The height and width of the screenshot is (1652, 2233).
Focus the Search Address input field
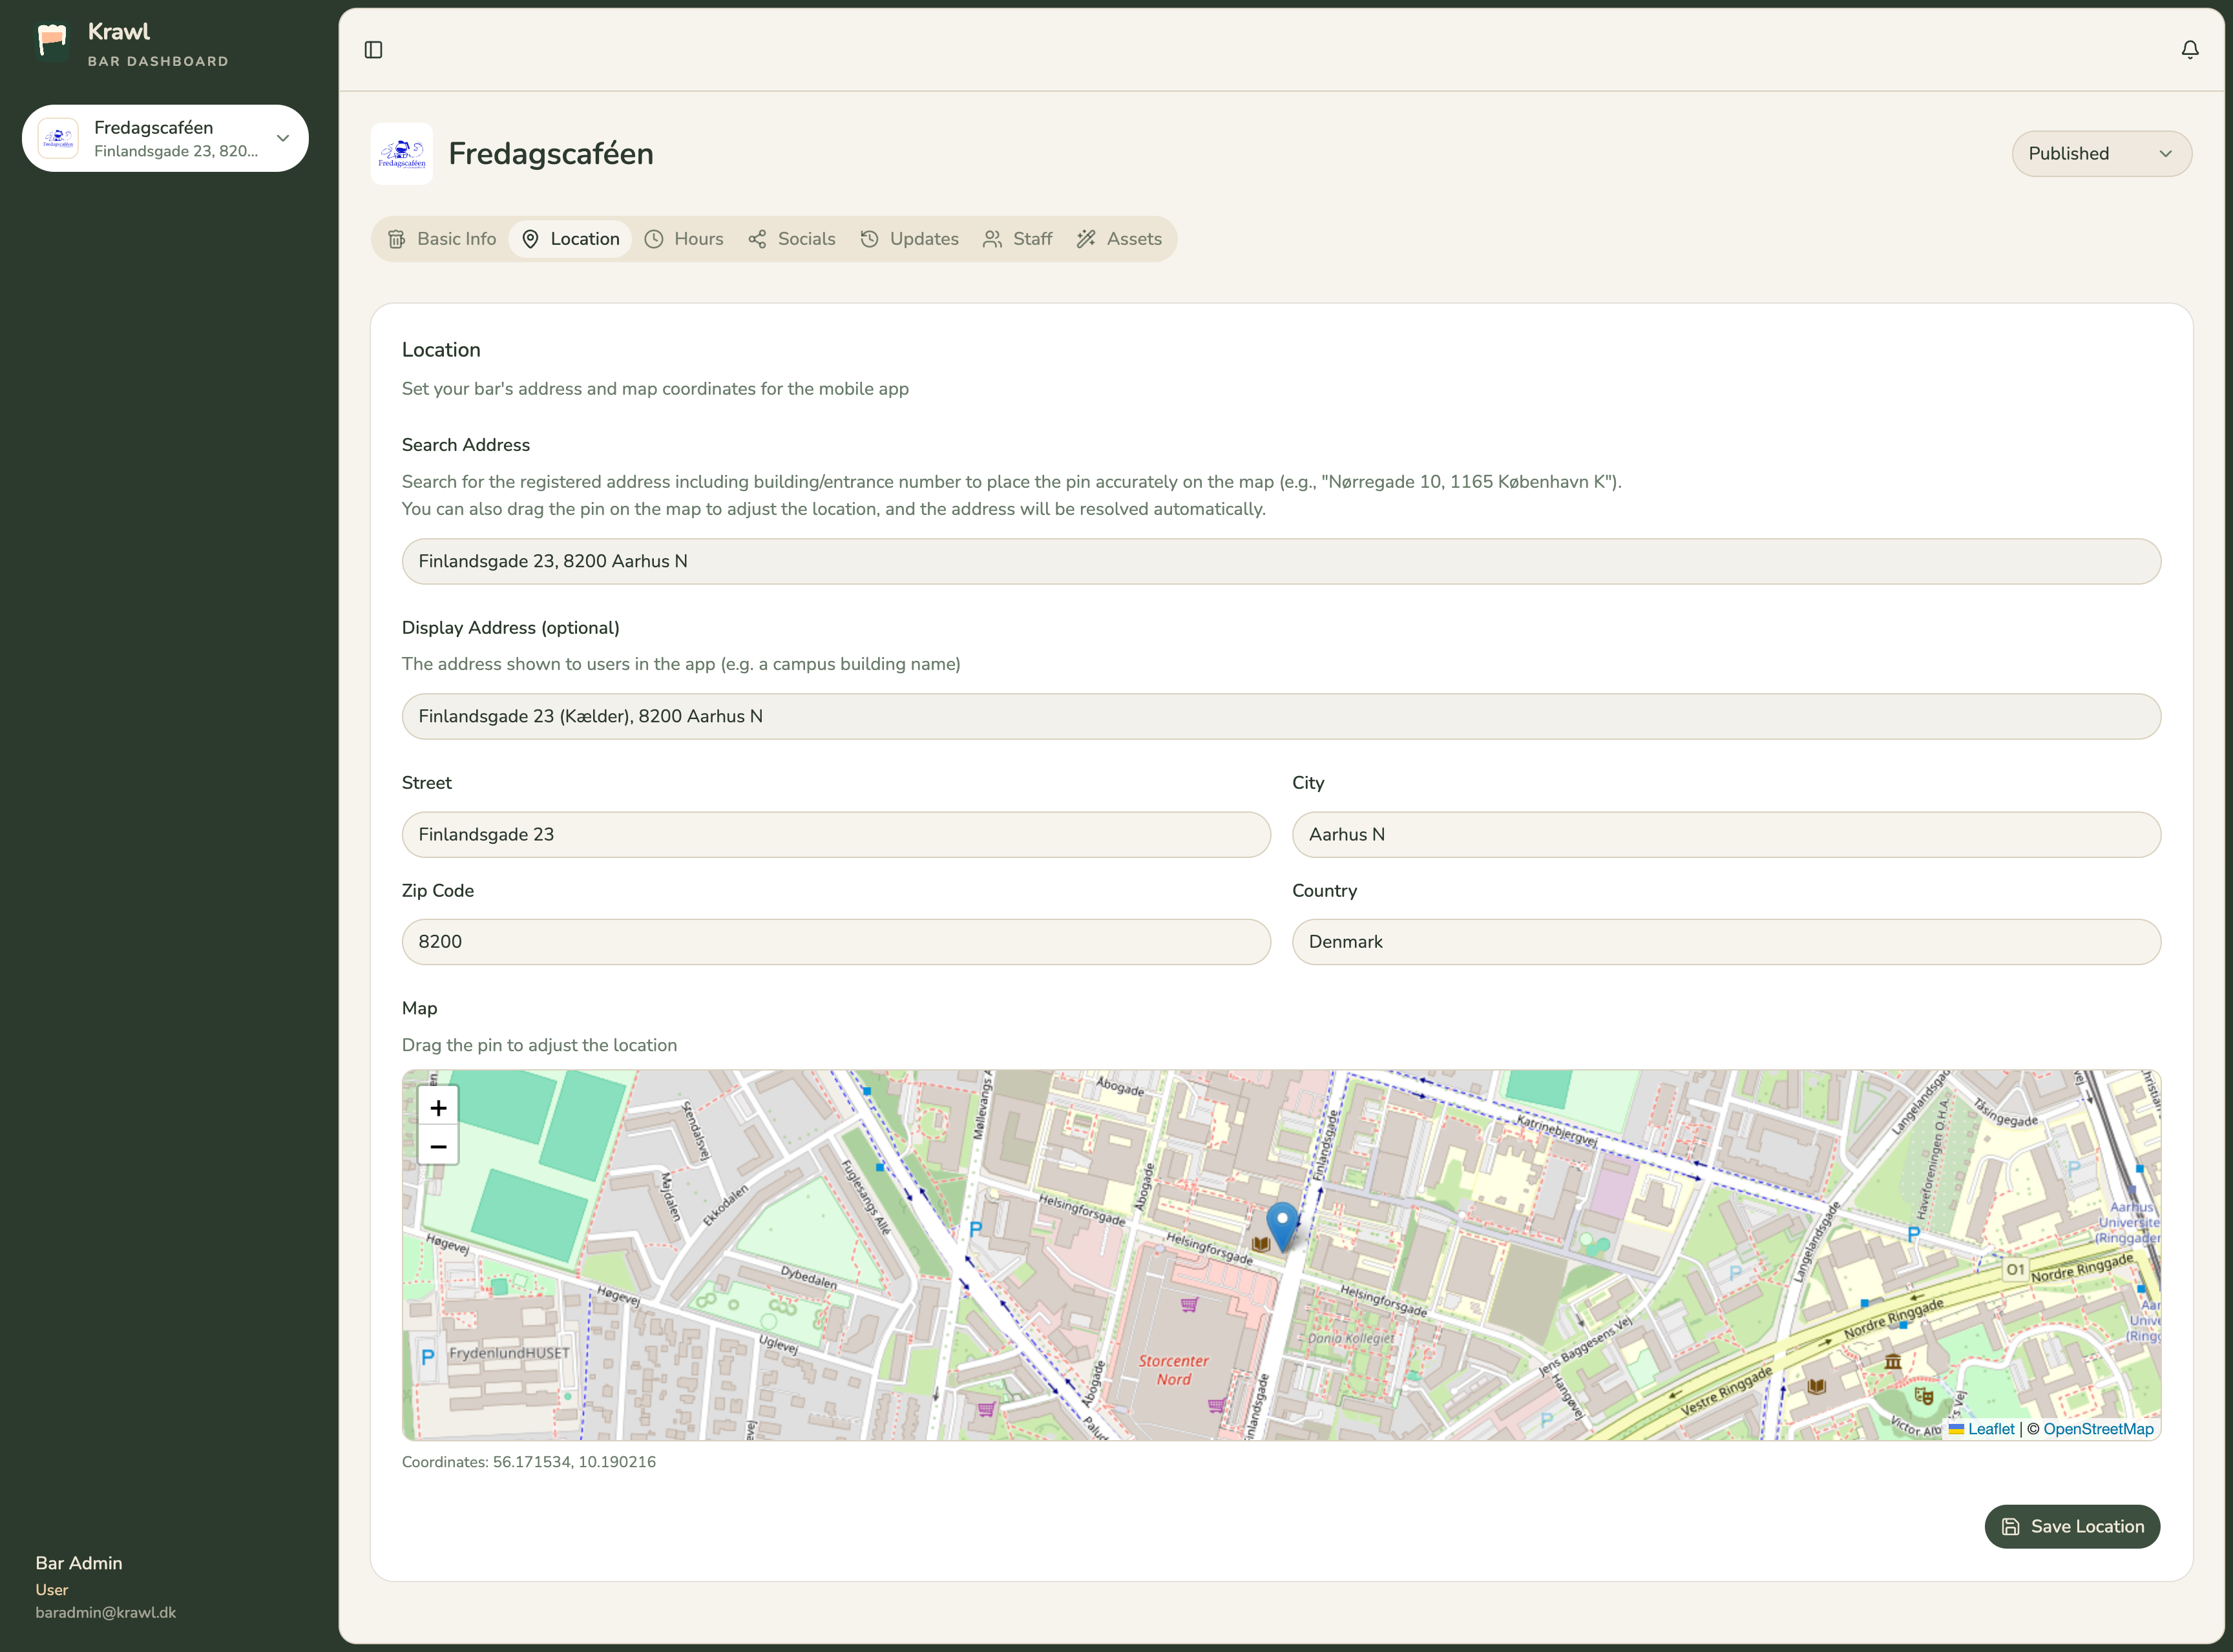1281,562
